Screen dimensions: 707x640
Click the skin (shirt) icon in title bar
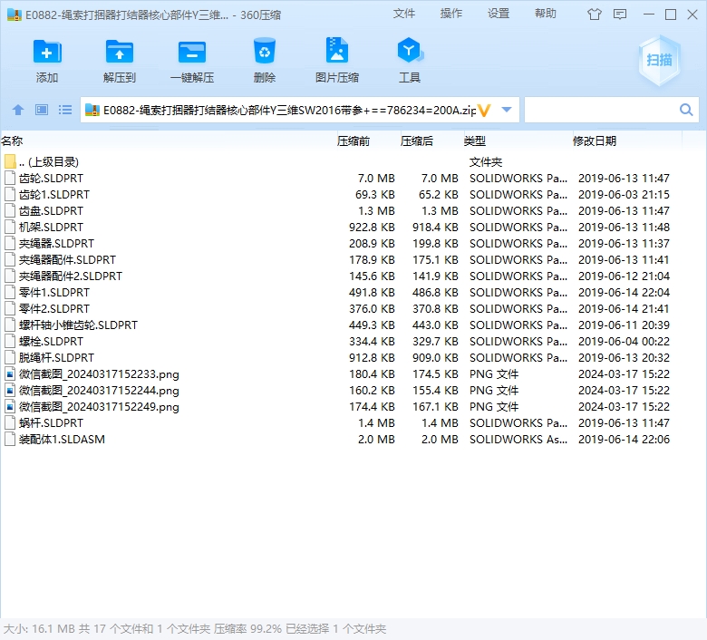pyautogui.click(x=595, y=15)
